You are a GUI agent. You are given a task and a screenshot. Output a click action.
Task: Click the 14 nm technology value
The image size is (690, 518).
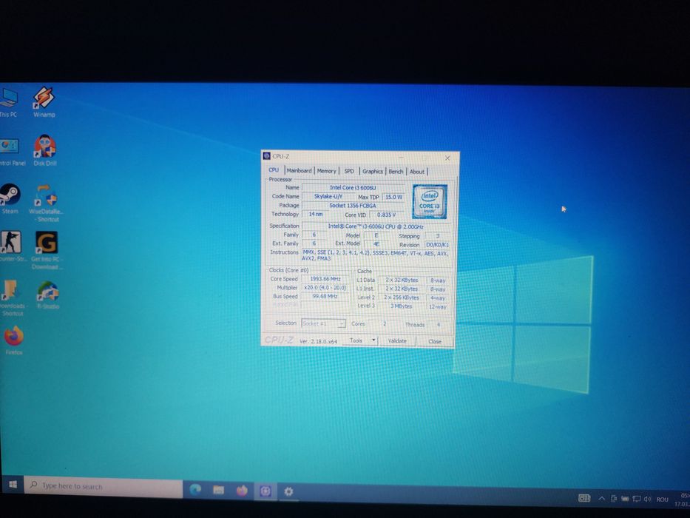pyautogui.click(x=315, y=214)
